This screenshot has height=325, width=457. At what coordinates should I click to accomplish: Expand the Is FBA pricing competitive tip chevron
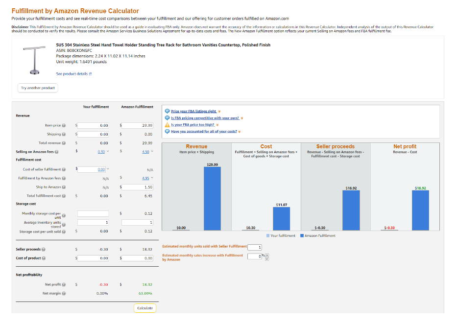pos(242,118)
